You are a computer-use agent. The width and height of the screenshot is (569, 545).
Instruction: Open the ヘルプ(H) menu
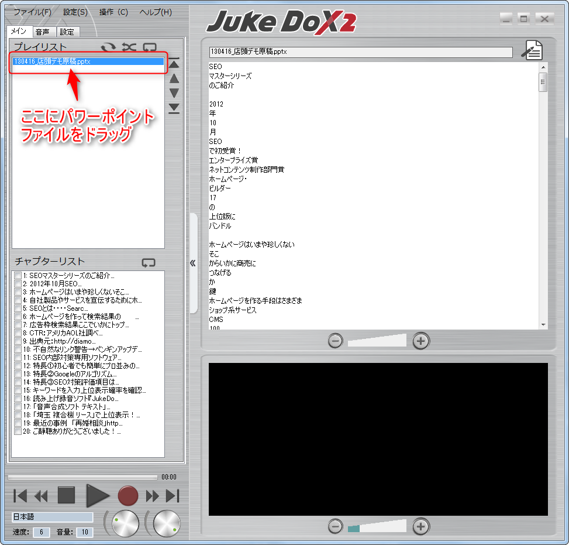[156, 12]
